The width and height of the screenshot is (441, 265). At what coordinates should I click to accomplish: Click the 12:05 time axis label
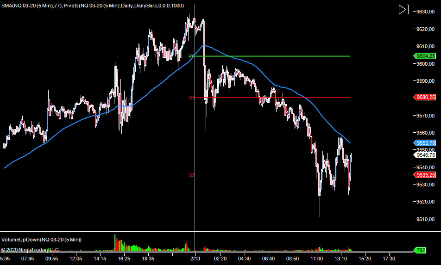(x=76, y=259)
